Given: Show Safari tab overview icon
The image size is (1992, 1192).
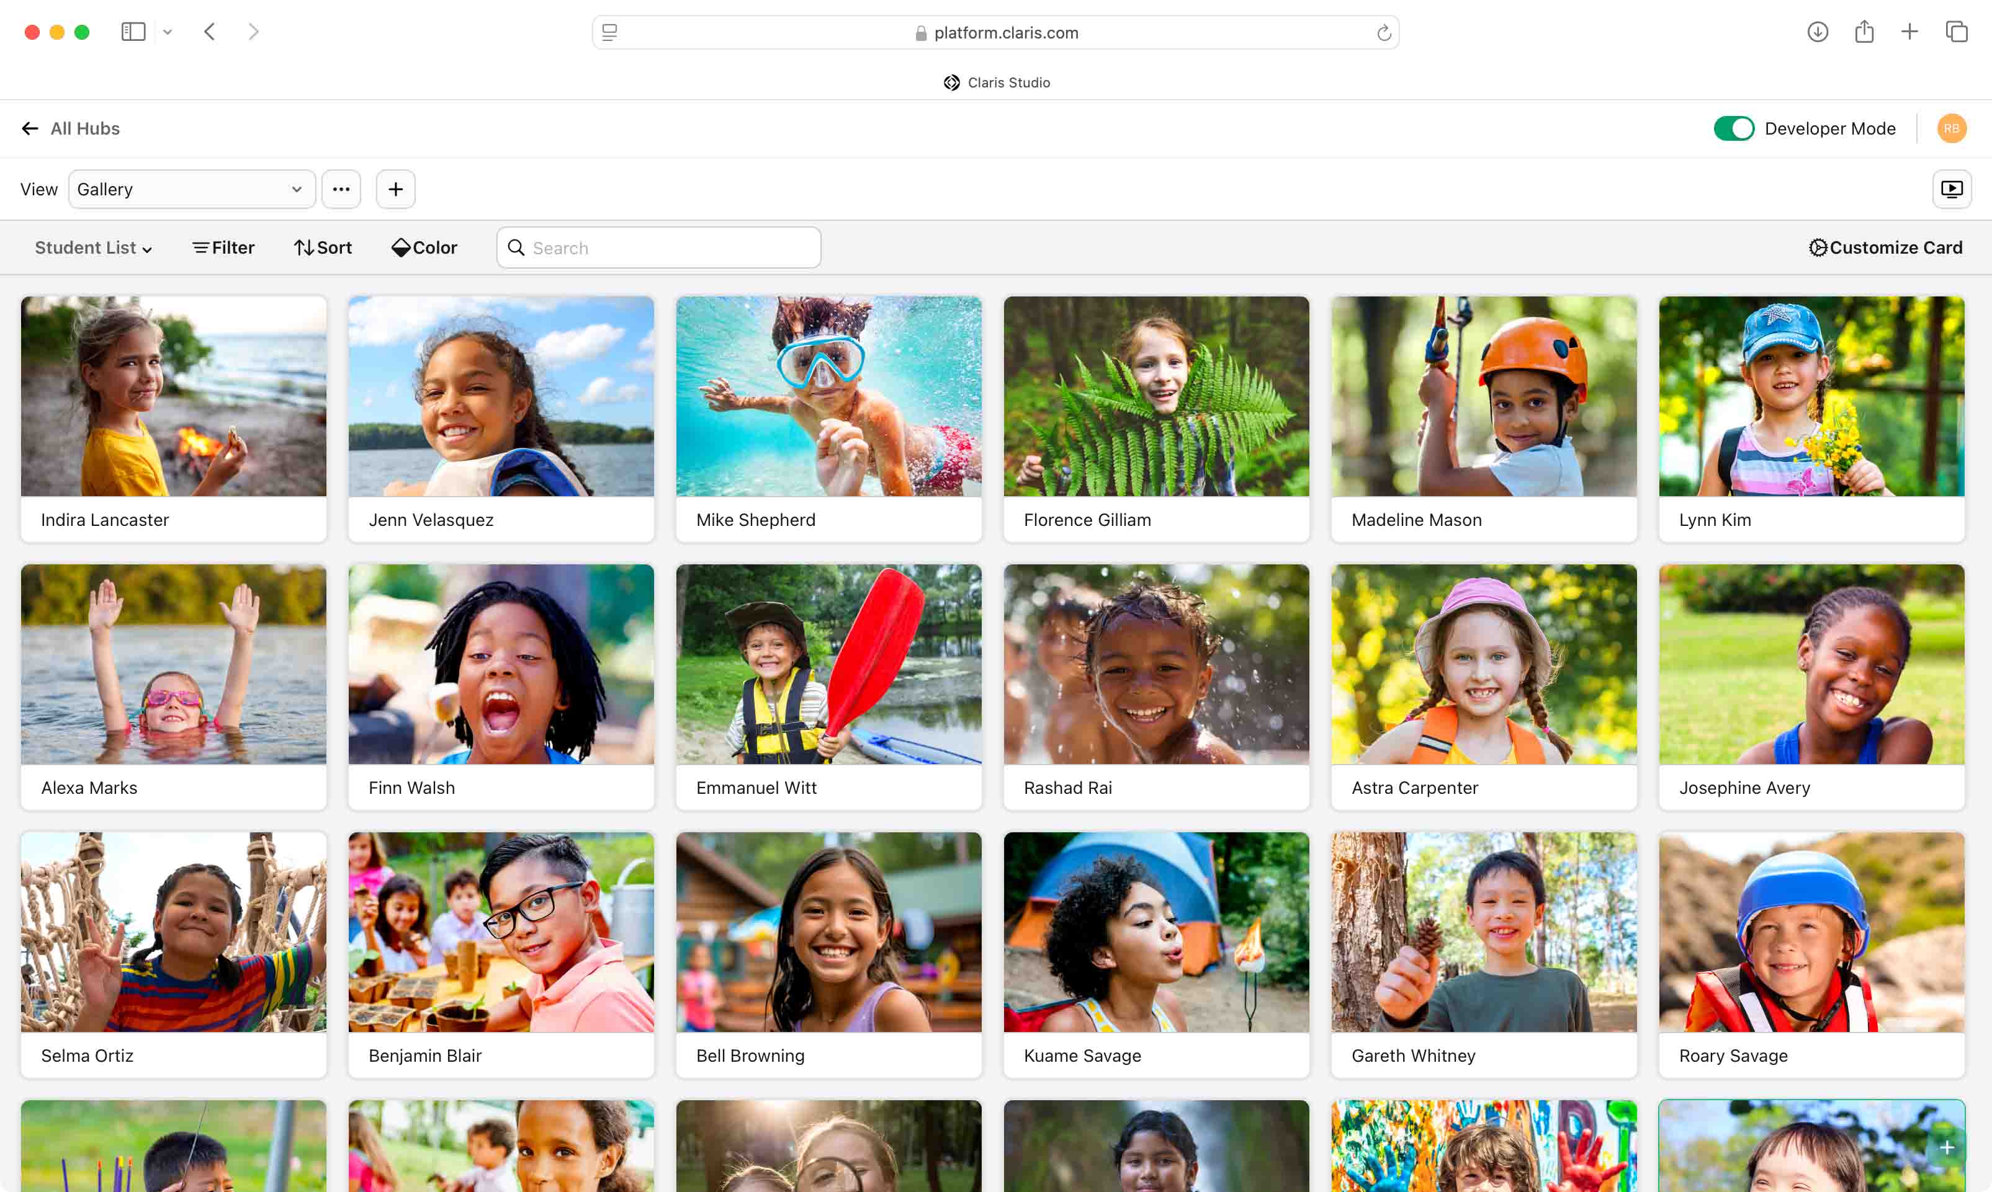Looking at the screenshot, I should tap(1956, 32).
